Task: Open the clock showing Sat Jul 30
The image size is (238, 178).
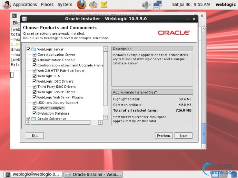Action: click(191, 4)
